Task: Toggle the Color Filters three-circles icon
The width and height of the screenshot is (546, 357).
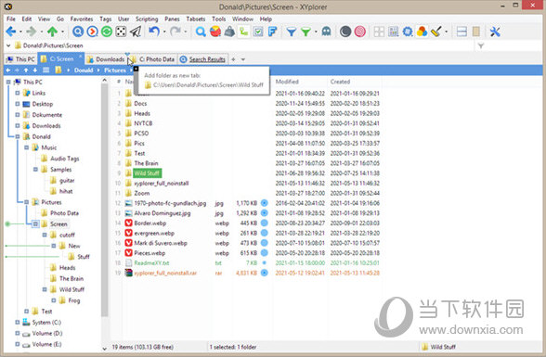Action: tap(422, 32)
